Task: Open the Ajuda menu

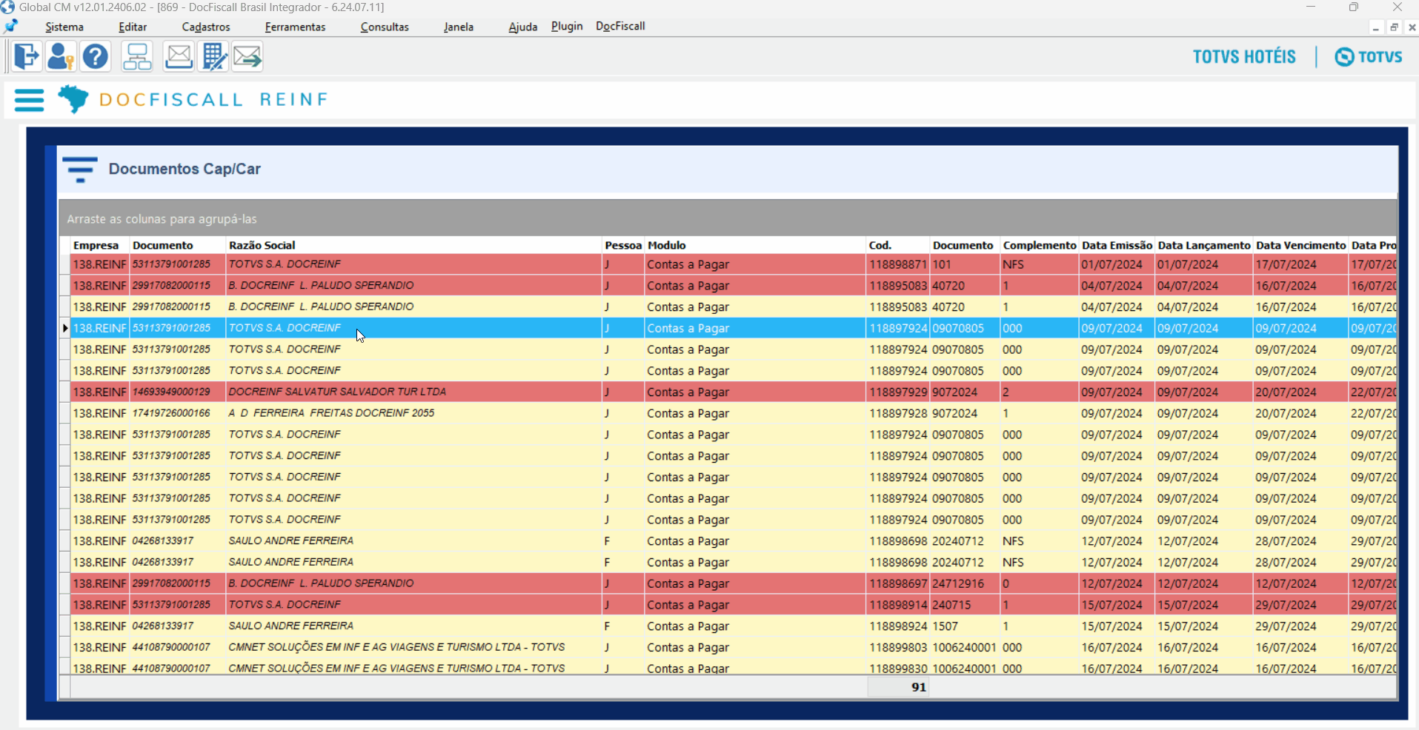Action: (x=523, y=27)
